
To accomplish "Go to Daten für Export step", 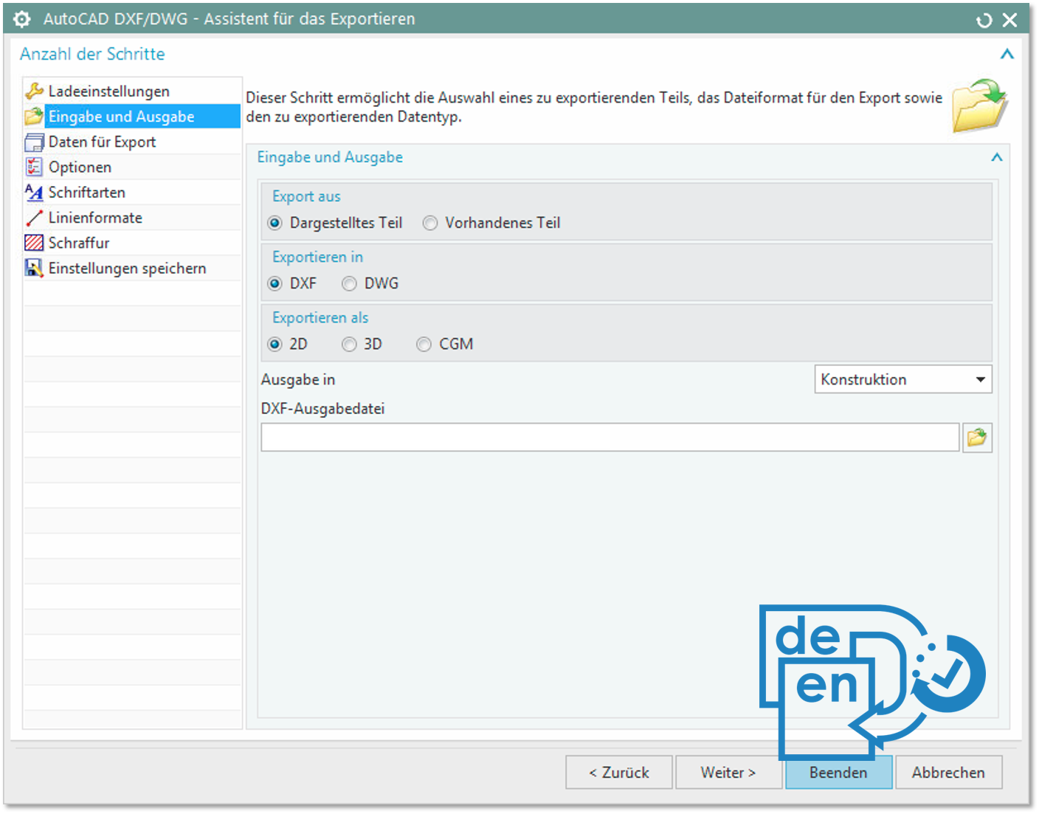I will pyautogui.click(x=132, y=142).
